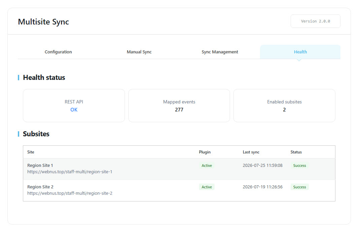Open the region-site-1 URL

tap(70, 172)
